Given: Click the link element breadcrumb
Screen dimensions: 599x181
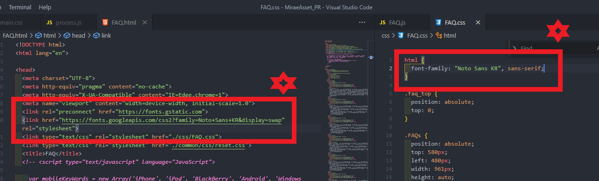Looking at the screenshot, I should (102, 35).
